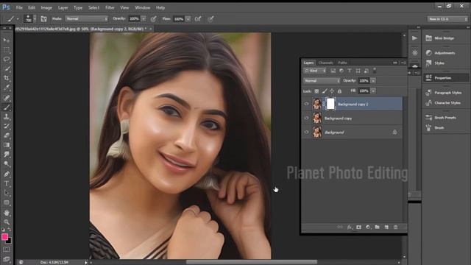
Task: Click the pink foreground color swatch
Action: point(4,237)
